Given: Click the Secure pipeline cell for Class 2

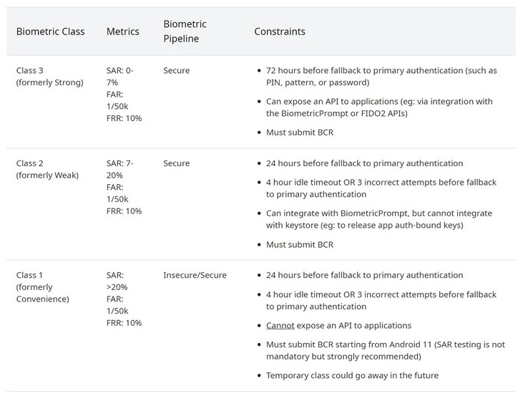Looking at the screenshot, I should click(x=177, y=163).
